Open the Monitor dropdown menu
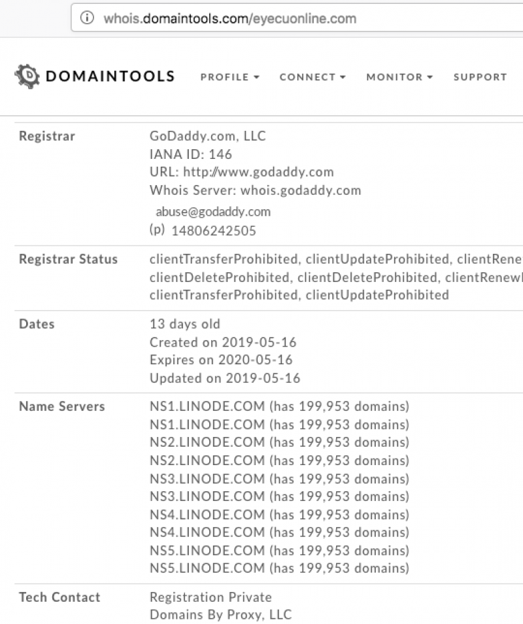Viewport: 523px width, 624px height. pyautogui.click(x=399, y=77)
